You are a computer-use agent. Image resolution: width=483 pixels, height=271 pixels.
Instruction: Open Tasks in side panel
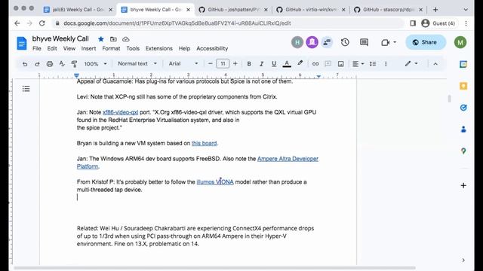pos(463,108)
